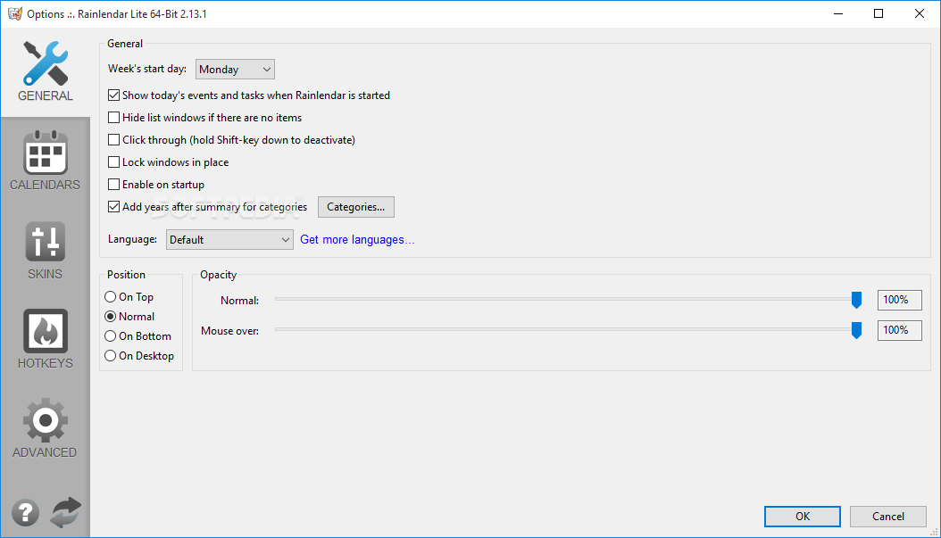Open the Language dropdown
The width and height of the screenshot is (941, 538).
229,239
